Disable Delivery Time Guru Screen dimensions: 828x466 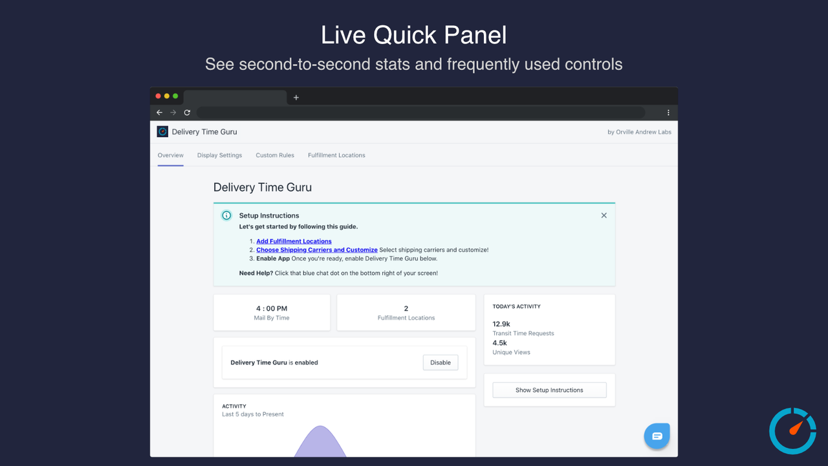[x=440, y=362]
